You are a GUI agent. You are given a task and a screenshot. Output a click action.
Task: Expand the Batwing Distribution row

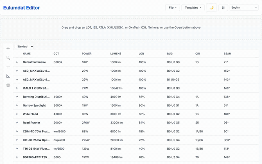pyautogui.click(x=17, y=97)
